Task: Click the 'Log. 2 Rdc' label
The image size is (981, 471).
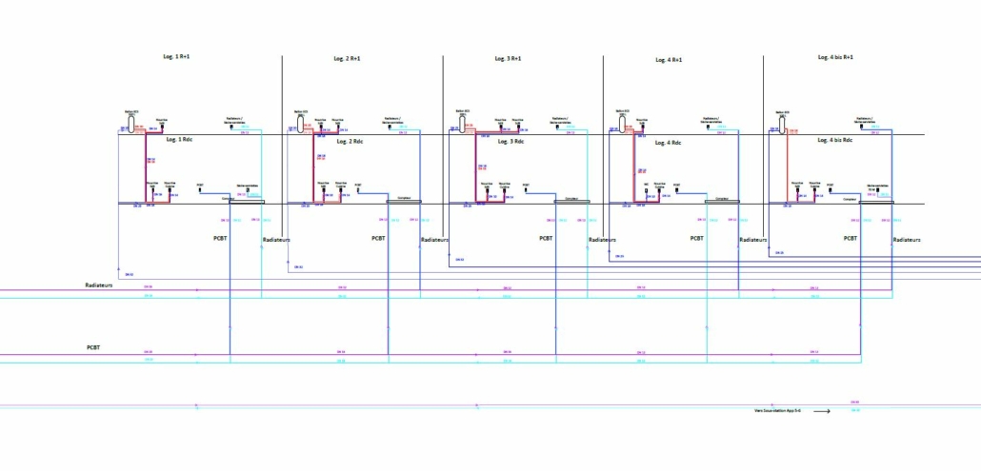Action: (x=350, y=141)
